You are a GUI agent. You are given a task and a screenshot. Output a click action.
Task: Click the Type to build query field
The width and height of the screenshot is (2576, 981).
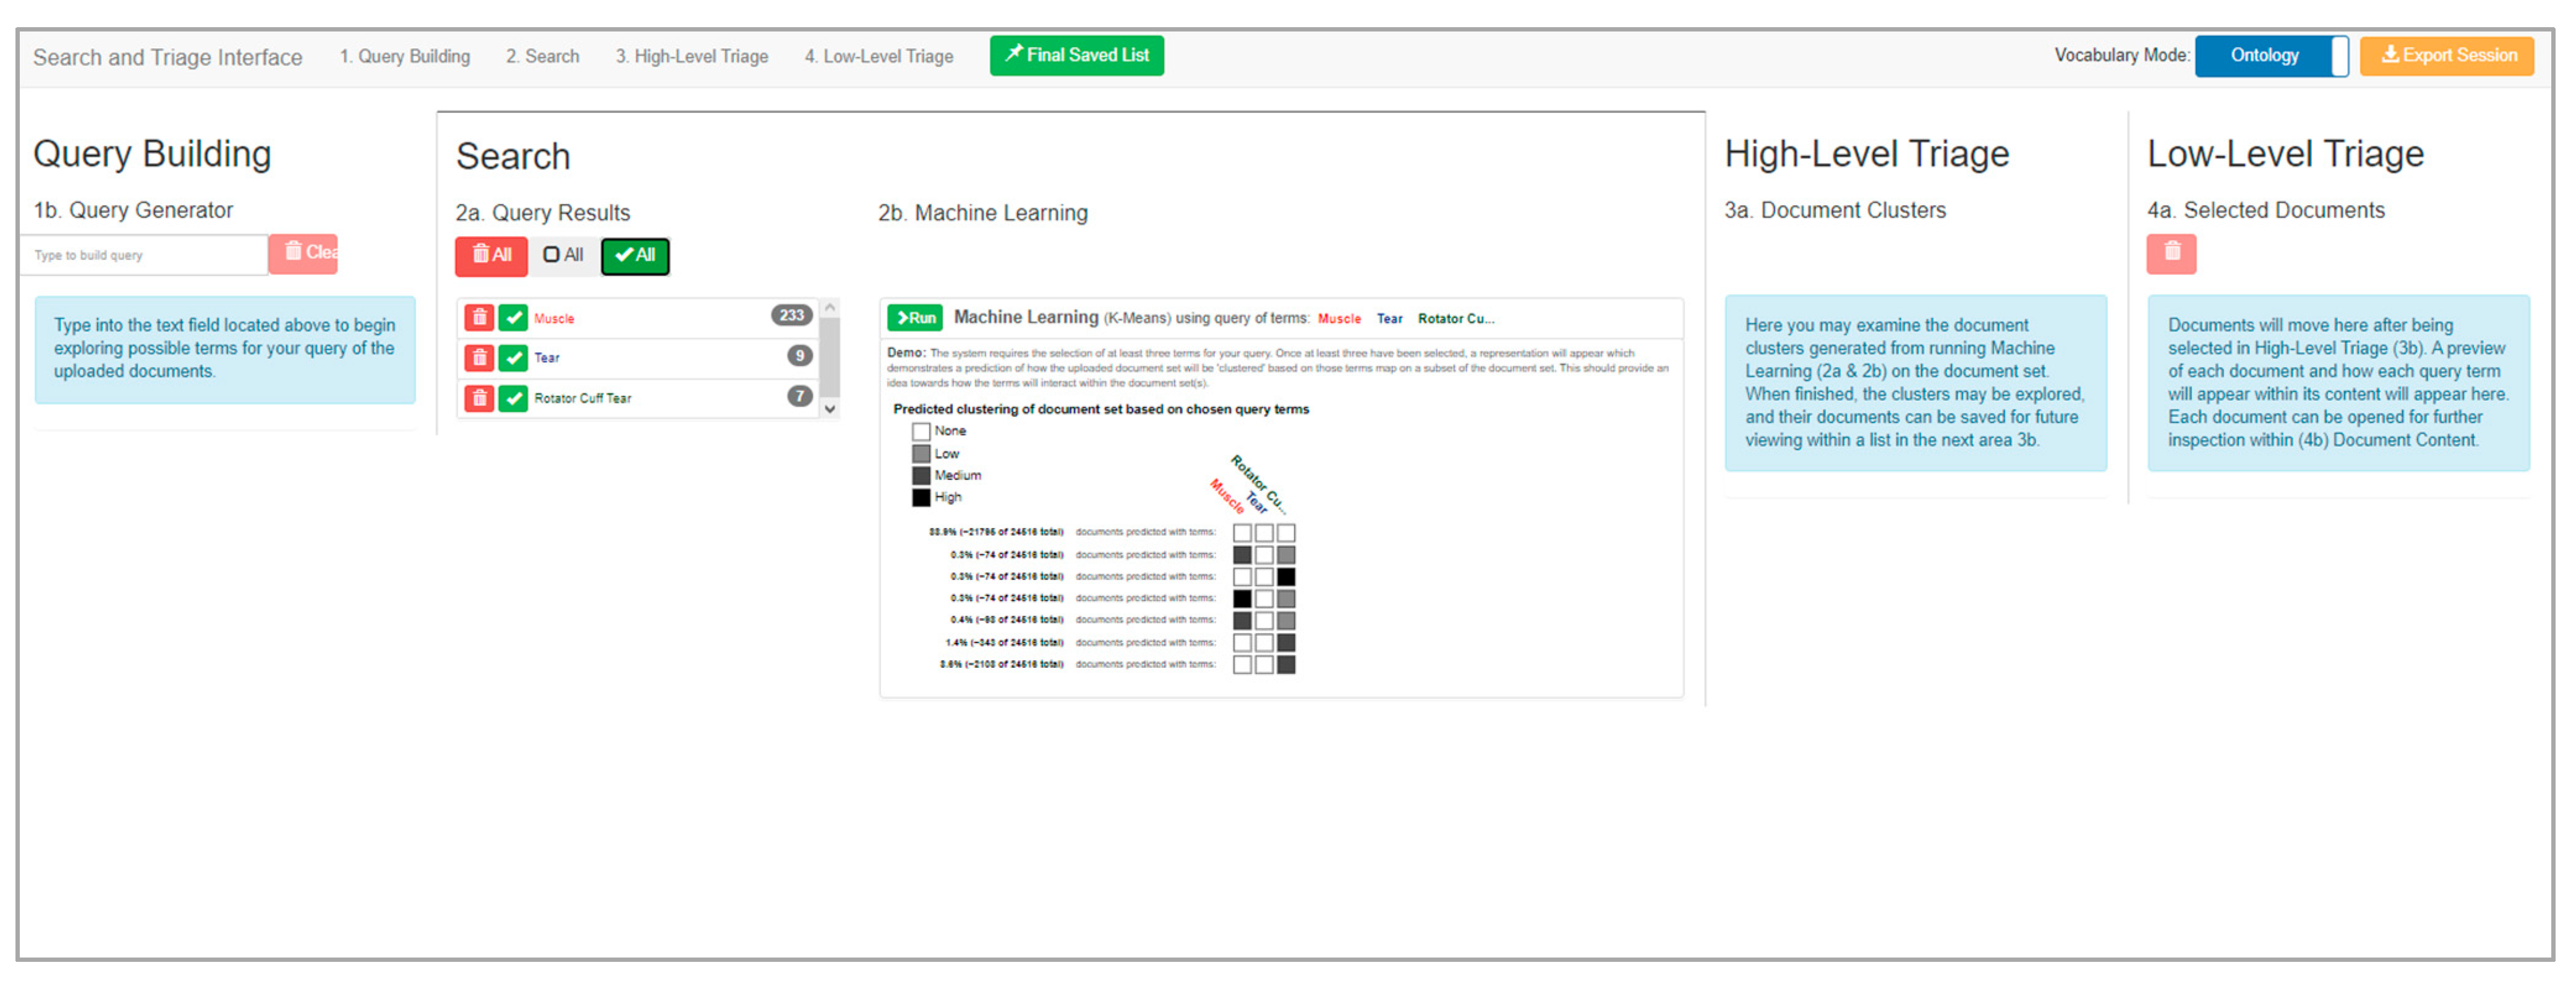pos(145,256)
